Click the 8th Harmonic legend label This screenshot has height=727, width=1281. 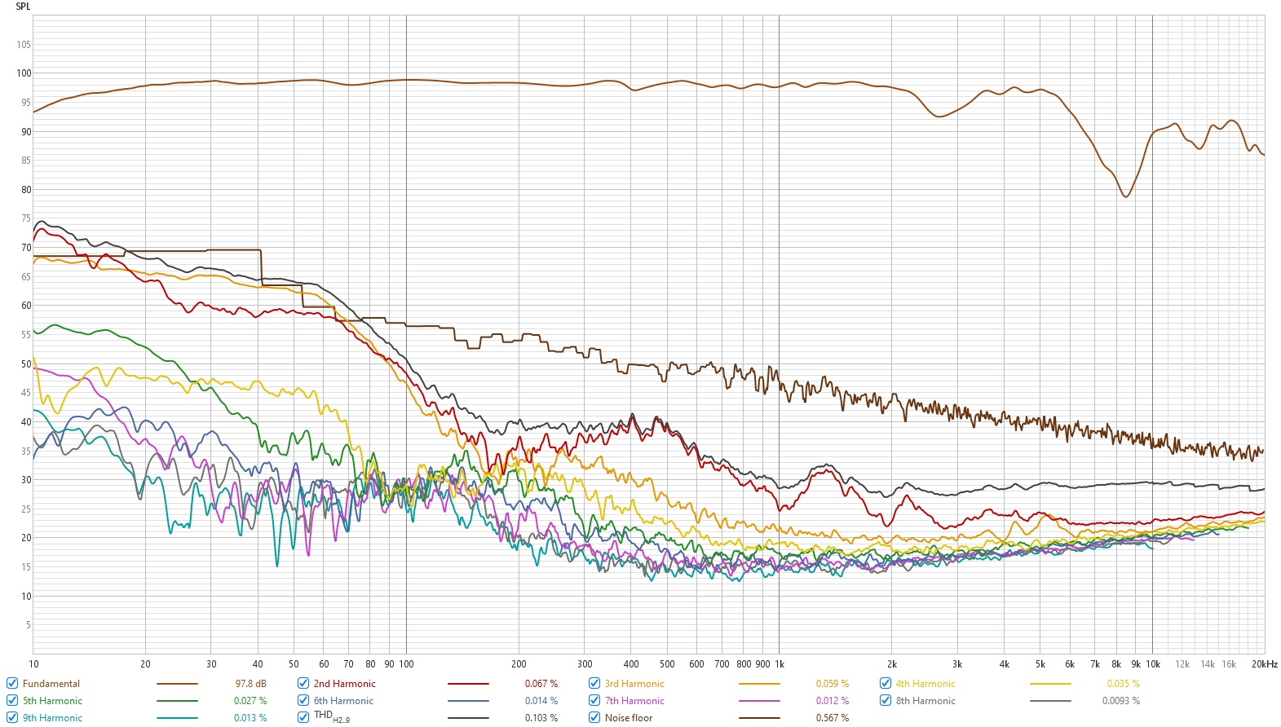click(925, 701)
